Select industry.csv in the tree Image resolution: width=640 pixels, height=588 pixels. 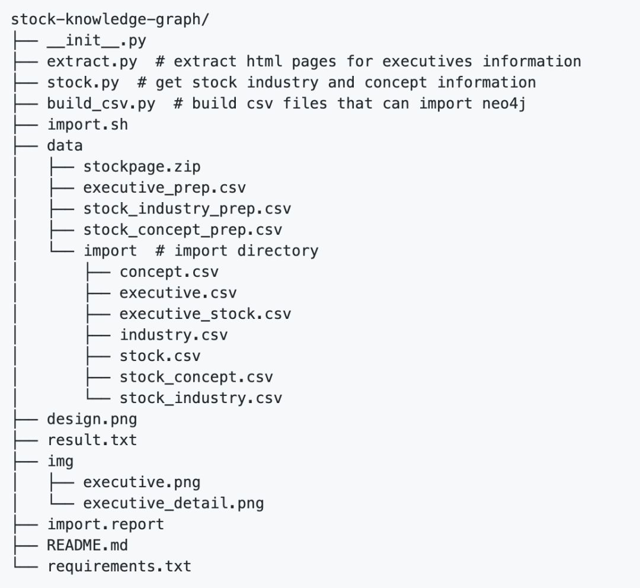pos(174,335)
